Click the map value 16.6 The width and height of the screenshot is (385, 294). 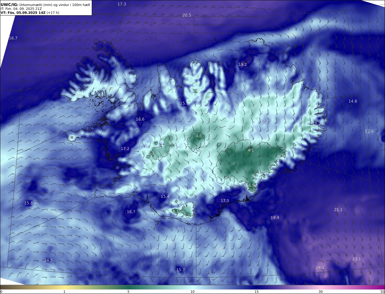[140, 119]
